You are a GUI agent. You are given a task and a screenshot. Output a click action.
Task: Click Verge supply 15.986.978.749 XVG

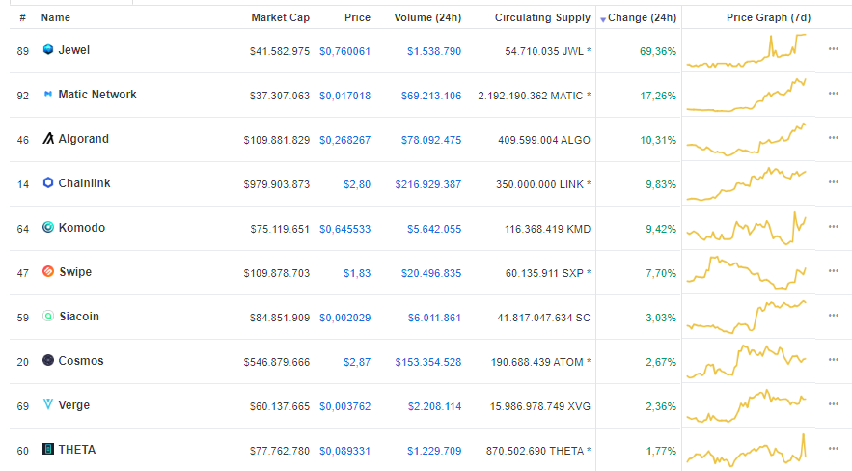[x=540, y=407]
